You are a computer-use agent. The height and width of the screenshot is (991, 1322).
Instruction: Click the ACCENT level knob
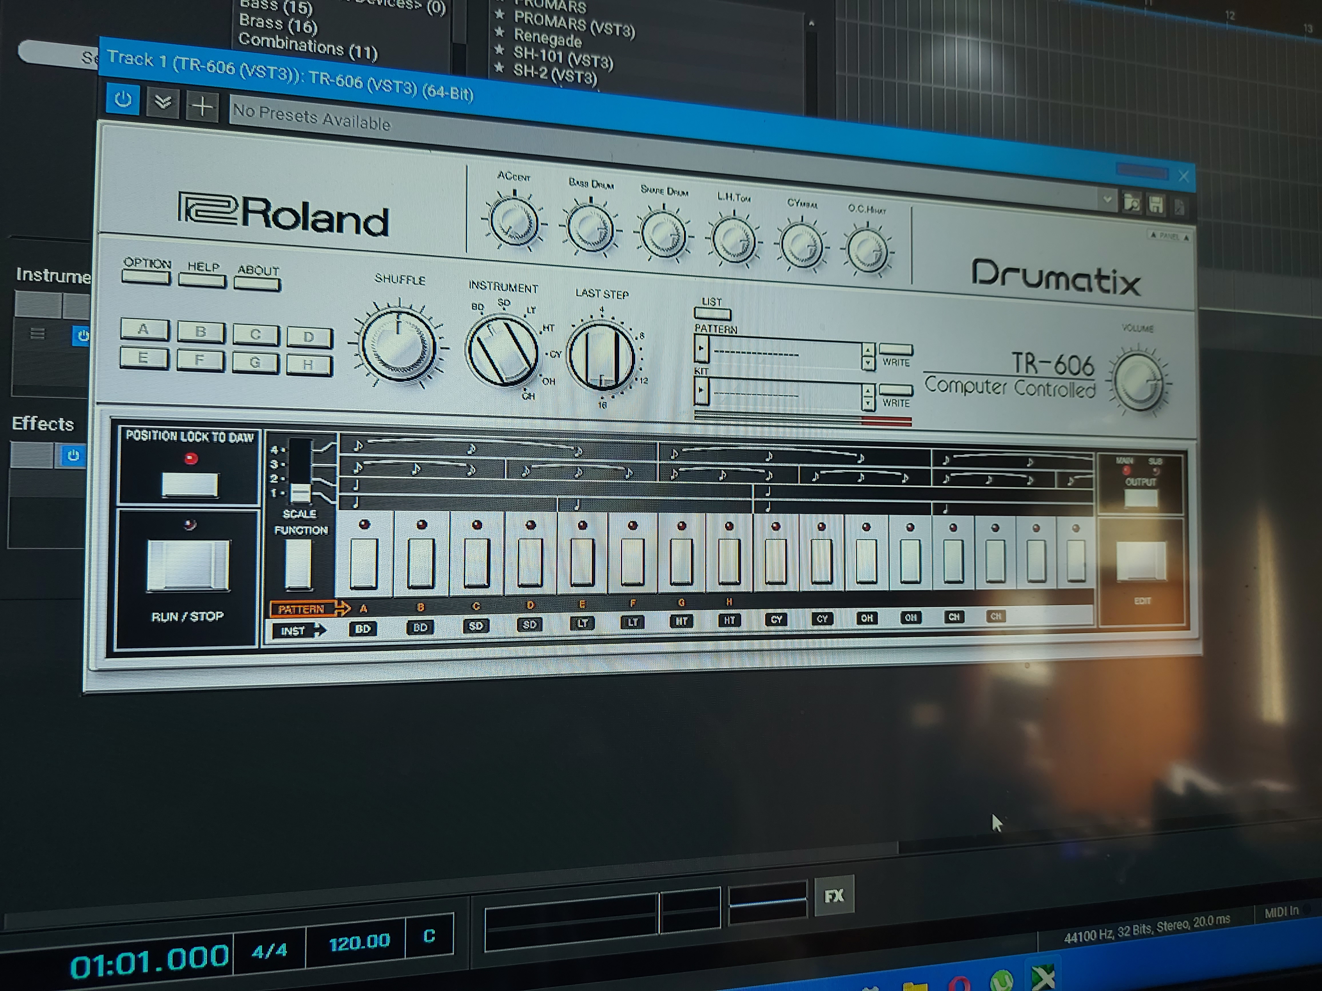513,222
